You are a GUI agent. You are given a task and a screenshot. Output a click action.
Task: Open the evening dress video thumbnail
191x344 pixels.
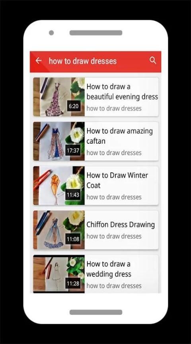[59, 97]
